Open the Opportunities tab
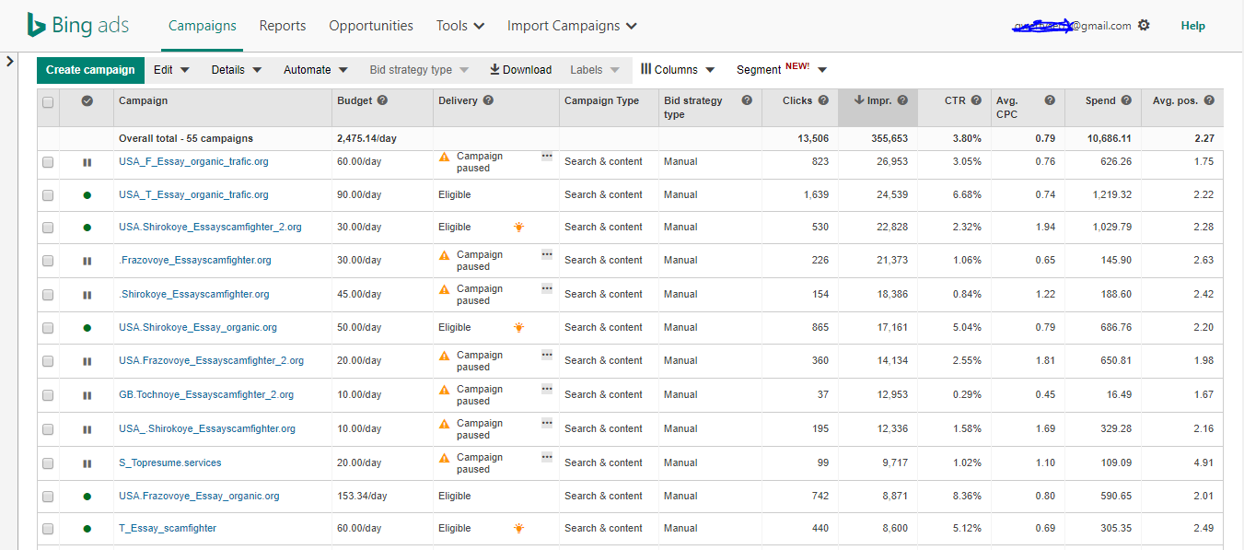1244x550 pixels. point(371,26)
